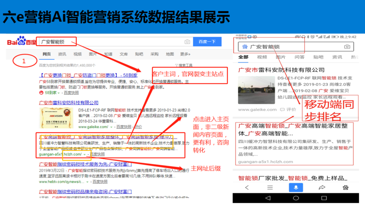The width and height of the screenshot is (365, 205).
Task: Open result 广安智能指纹密码锁品牌来电咨询-广安财富门
Action: pos(85,191)
